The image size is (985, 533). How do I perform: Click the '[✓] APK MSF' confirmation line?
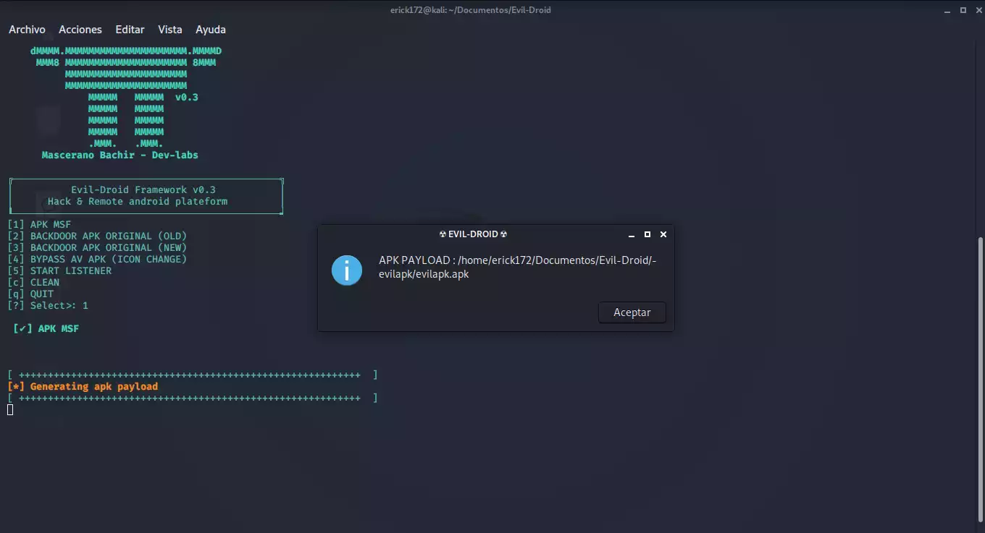pos(46,328)
